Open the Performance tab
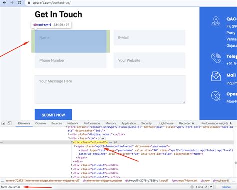Image resolution: width=237 pixels, height=190 pixels. click(x=92, y=123)
